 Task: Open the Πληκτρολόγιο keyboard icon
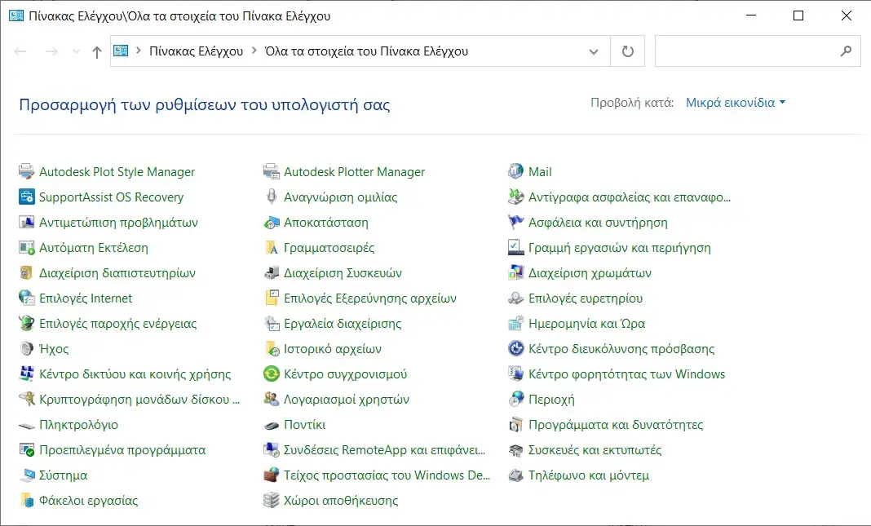point(26,426)
